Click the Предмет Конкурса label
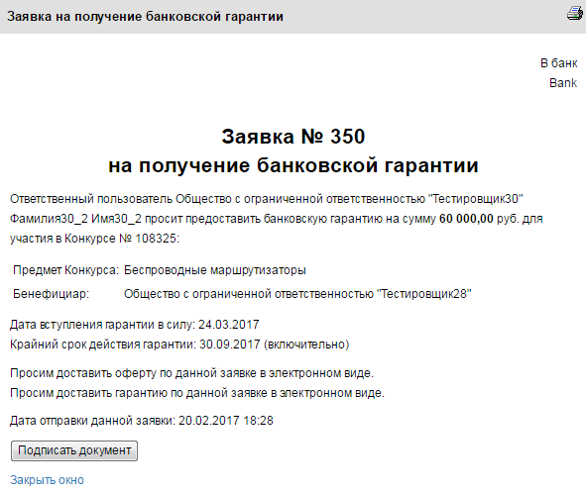The height and width of the screenshot is (493, 586). 65,270
